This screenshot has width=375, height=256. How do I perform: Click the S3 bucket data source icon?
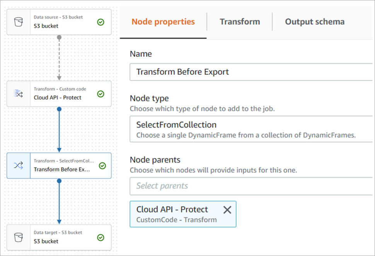click(x=18, y=22)
